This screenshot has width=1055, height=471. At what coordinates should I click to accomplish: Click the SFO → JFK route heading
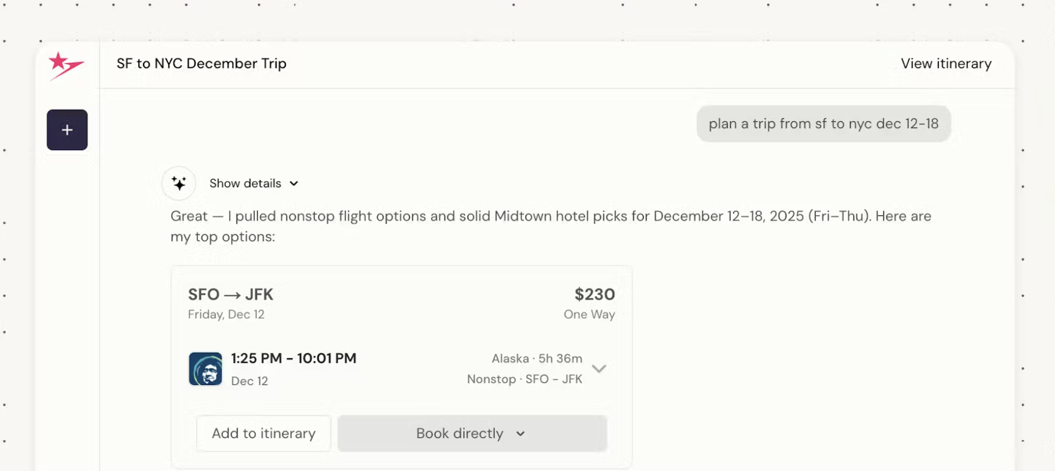[230, 295]
